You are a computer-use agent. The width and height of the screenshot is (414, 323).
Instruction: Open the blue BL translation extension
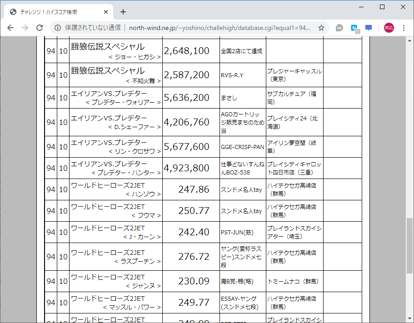click(x=354, y=28)
